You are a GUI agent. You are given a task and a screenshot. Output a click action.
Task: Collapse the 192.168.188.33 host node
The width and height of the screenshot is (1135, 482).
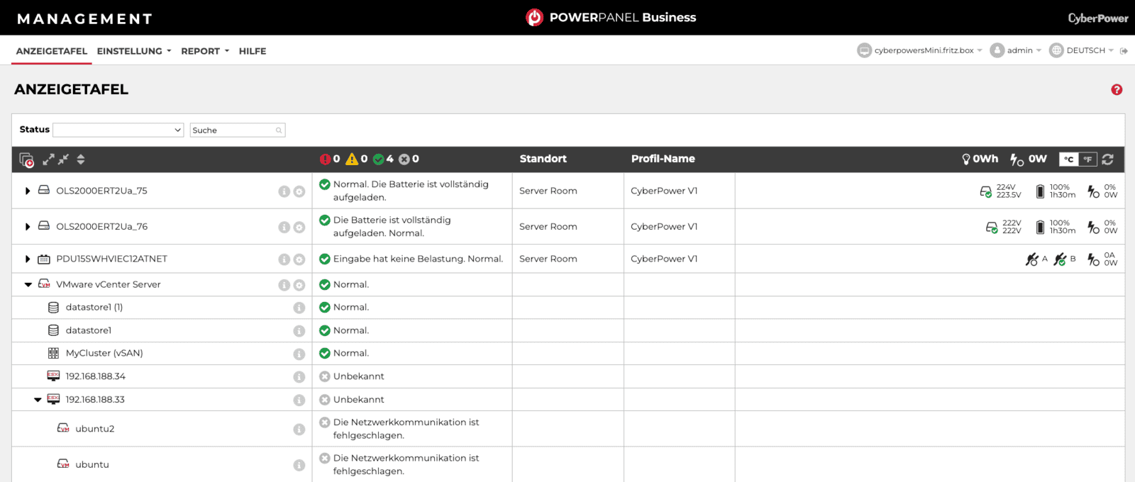[x=38, y=400]
